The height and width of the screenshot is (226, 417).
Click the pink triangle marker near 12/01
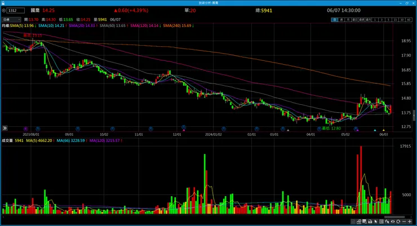(x=184, y=130)
